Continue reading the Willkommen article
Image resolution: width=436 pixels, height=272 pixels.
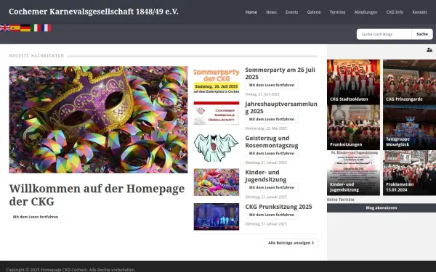coord(36,217)
